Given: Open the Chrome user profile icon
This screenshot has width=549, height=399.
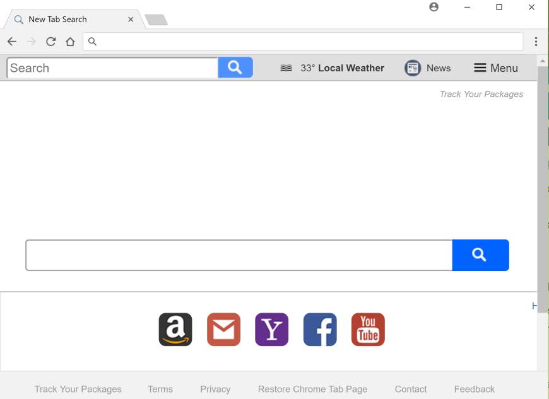Looking at the screenshot, I should (434, 7).
